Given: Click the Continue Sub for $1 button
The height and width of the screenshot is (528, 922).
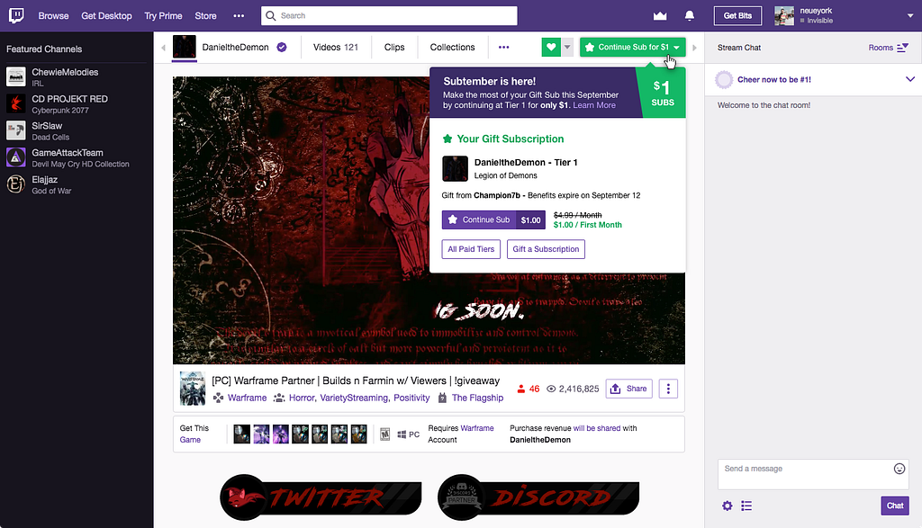Looking at the screenshot, I should [633, 47].
